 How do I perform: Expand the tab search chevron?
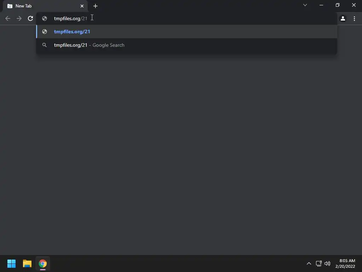coord(305,5)
